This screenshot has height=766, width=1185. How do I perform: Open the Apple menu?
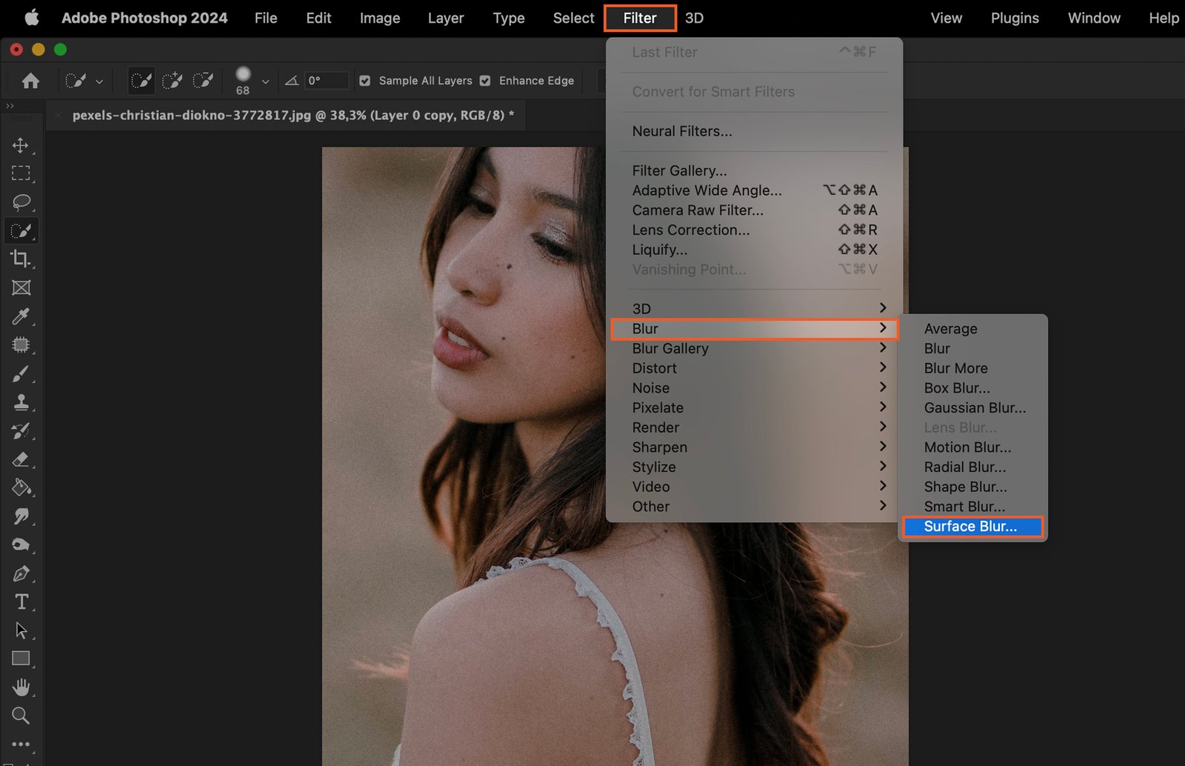click(x=31, y=18)
